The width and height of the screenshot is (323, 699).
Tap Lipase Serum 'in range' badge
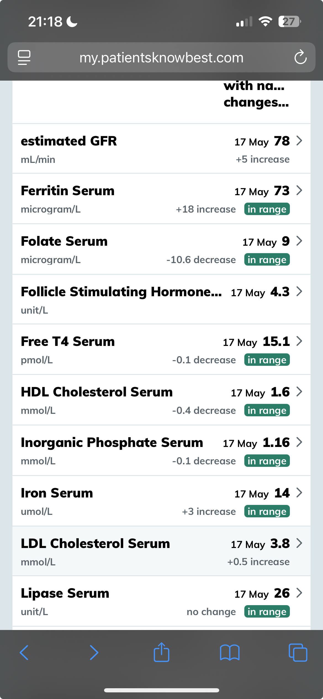(267, 611)
